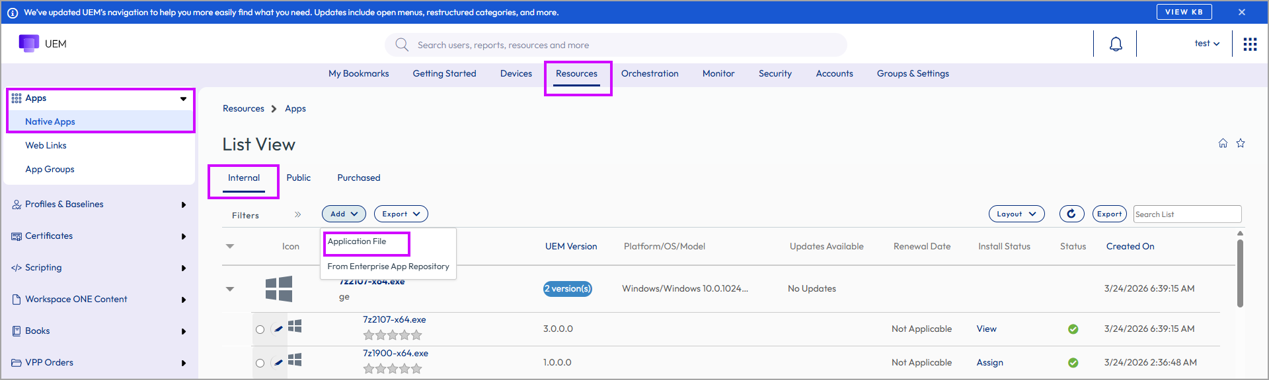Focus the global search field
The width and height of the screenshot is (1269, 380).
(x=616, y=45)
